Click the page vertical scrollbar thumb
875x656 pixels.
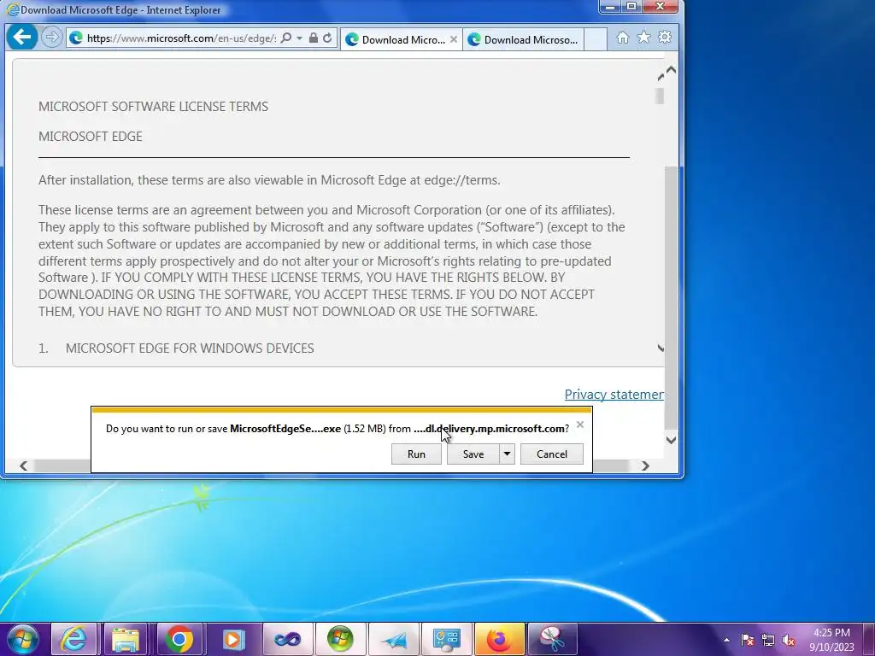(672, 298)
